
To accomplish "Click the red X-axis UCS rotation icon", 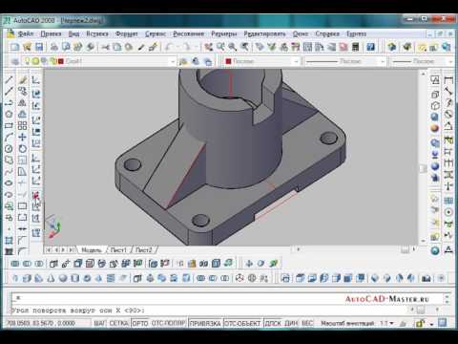I will click(x=36, y=195).
